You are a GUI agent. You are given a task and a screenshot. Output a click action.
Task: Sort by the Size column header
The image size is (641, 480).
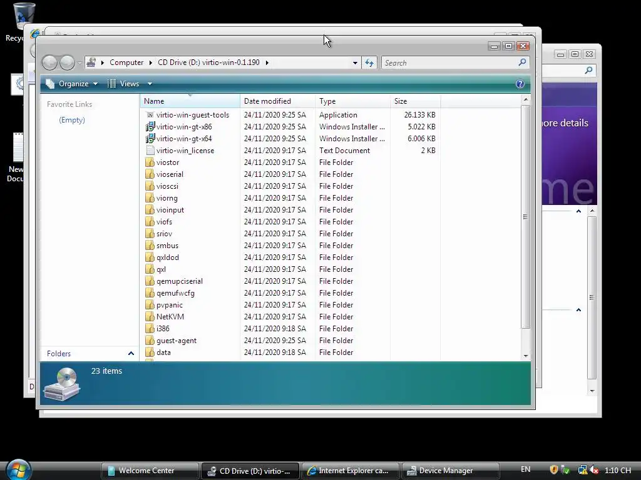click(x=416, y=101)
